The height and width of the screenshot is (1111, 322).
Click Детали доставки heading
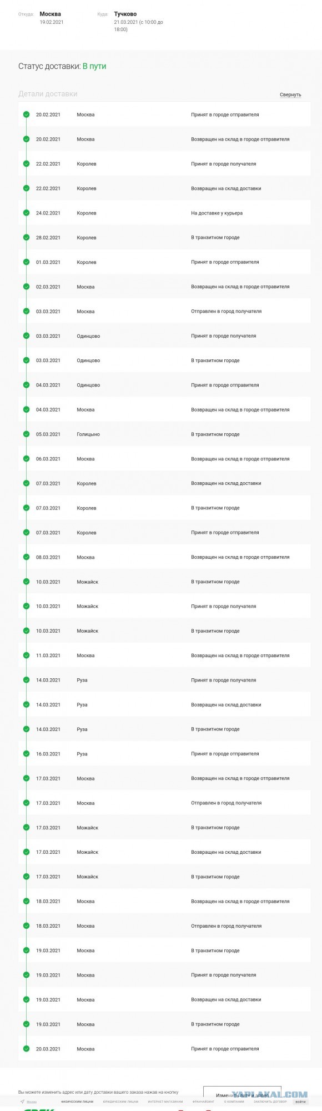pyautogui.click(x=48, y=94)
